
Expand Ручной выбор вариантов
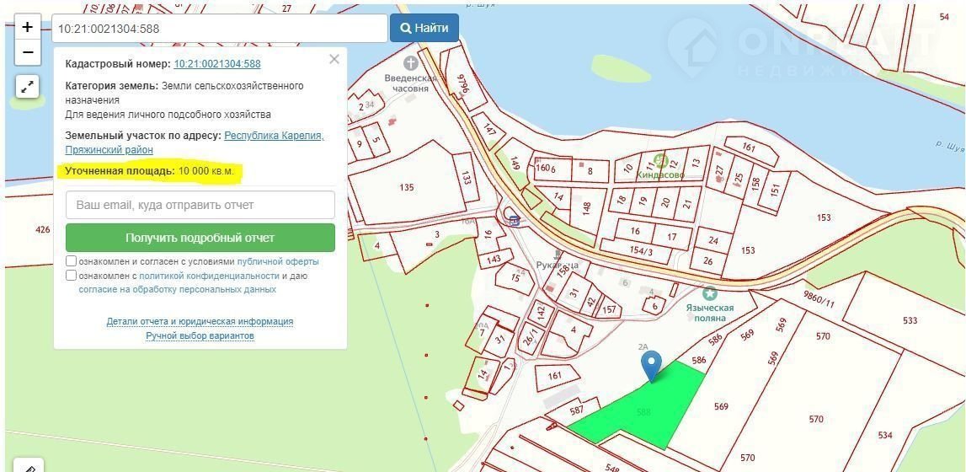(x=200, y=335)
